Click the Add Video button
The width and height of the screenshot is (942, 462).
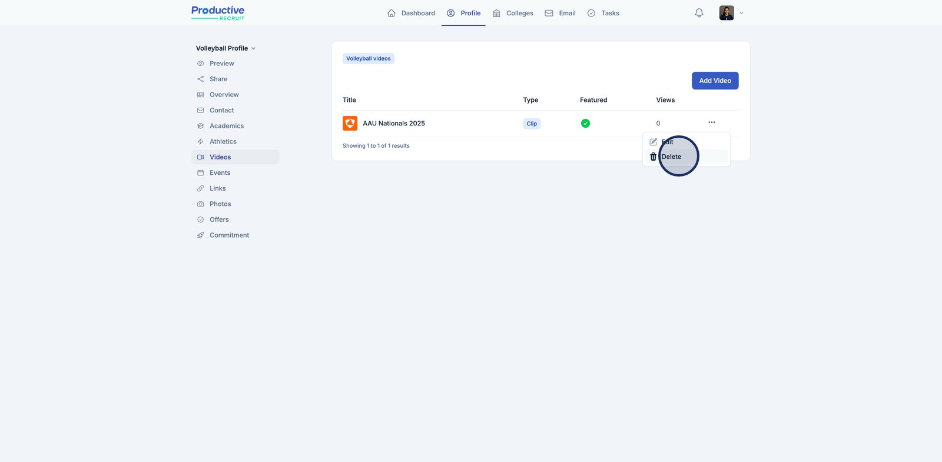tap(715, 81)
